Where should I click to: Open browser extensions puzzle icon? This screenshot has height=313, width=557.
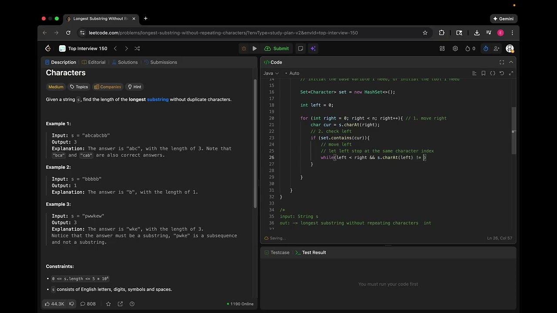442,33
